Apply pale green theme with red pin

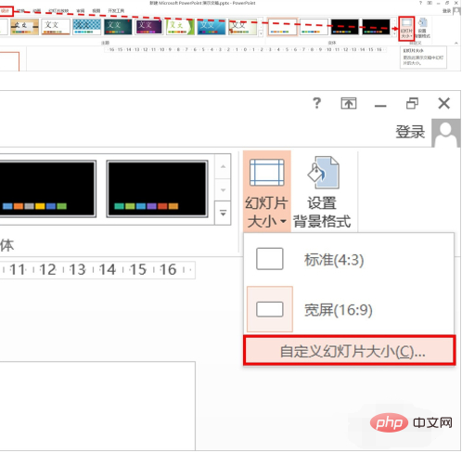(x=242, y=27)
